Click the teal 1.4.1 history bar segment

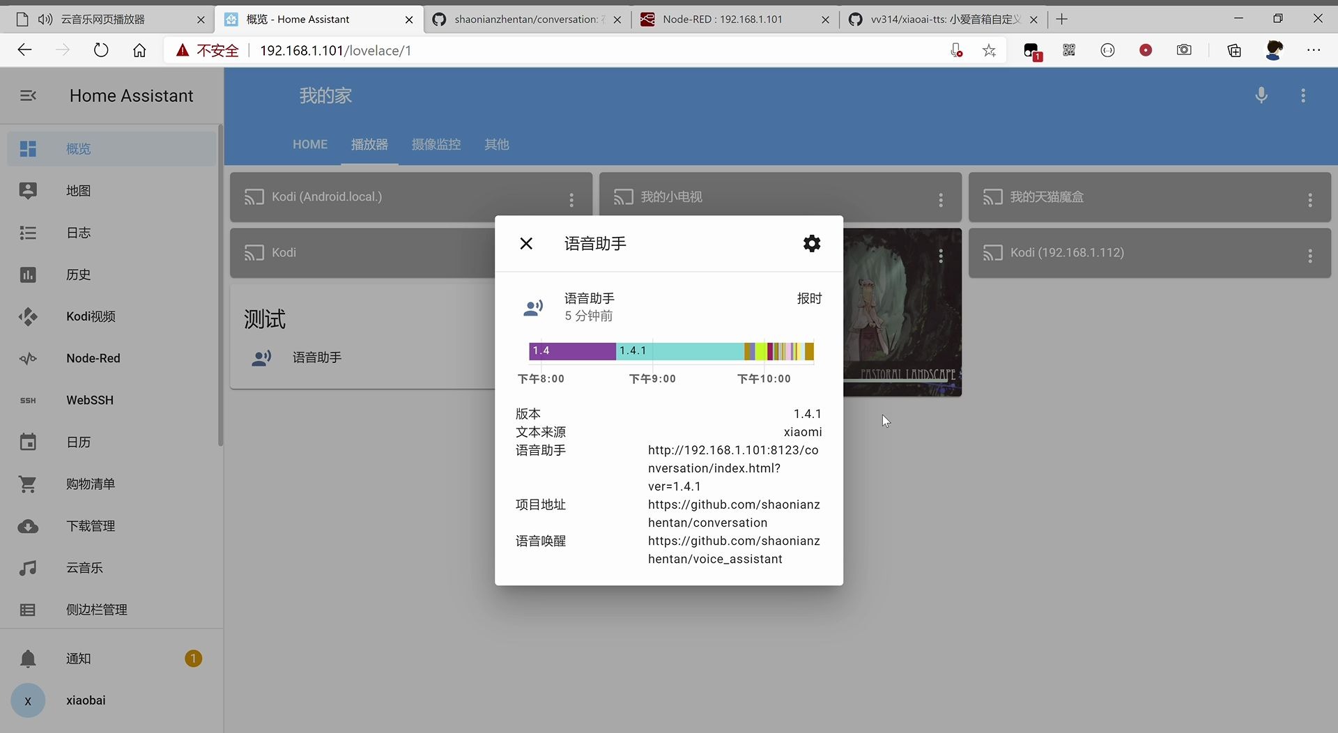[x=680, y=350]
